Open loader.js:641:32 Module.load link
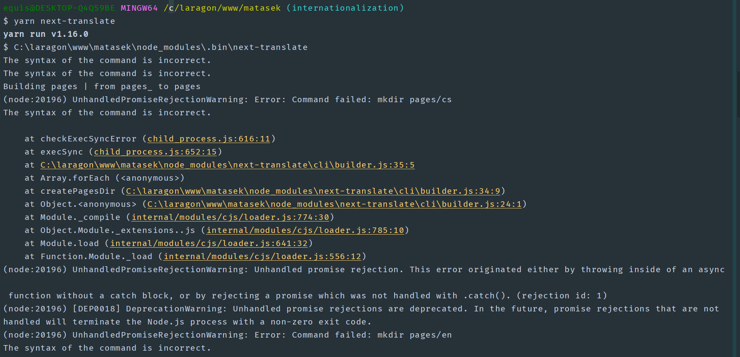The height and width of the screenshot is (357, 740). (x=209, y=243)
